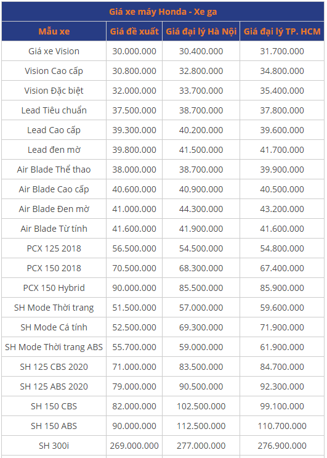Click the 'Giá đề xuất' column header
This screenshot has width=327, height=458.
pyautogui.click(x=134, y=31)
